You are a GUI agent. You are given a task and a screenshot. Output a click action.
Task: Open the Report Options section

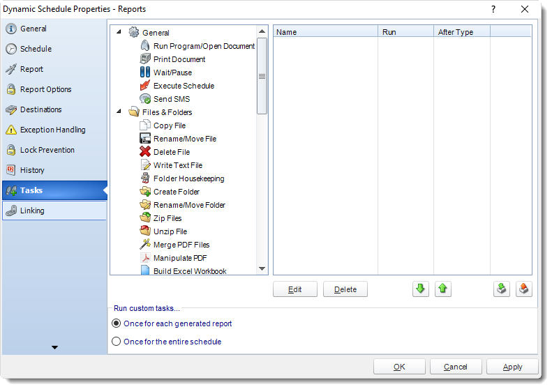click(54, 89)
